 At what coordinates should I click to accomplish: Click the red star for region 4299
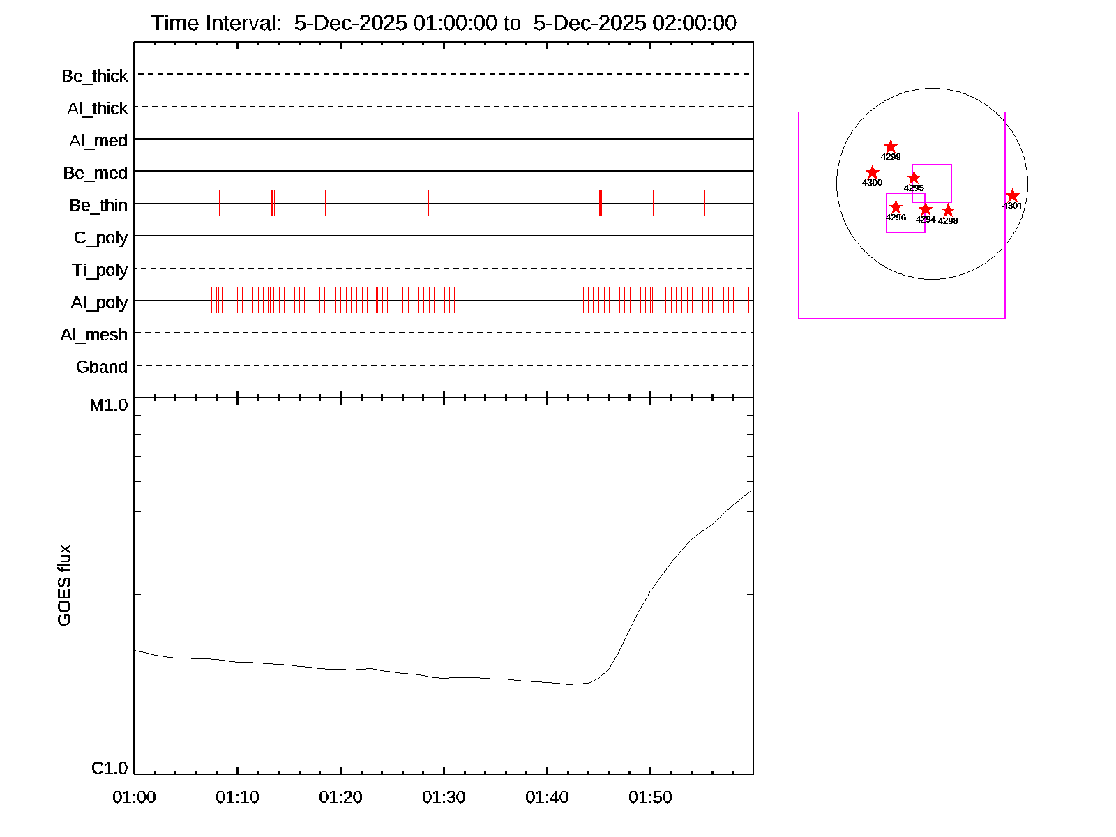[890, 146]
